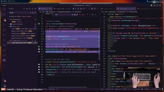Toggle regular expression in search panel
164x92 pixels.
tap(35, 13)
